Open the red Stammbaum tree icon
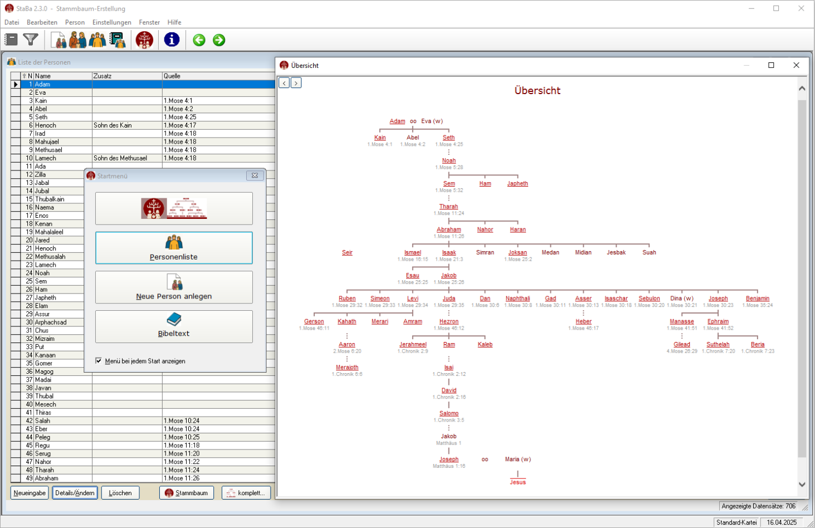Viewport: 815px width, 528px height. [x=144, y=40]
